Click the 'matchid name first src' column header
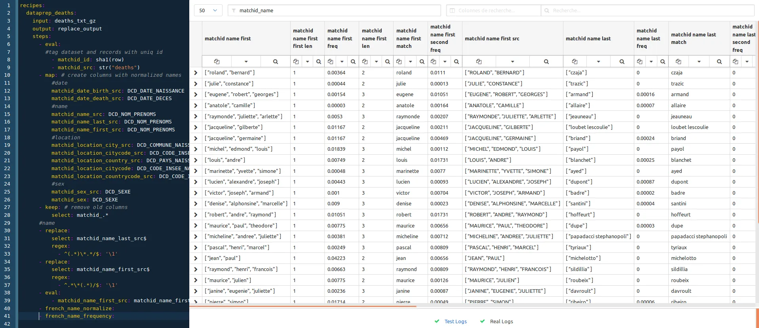759x328 pixels. coord(492,38)
